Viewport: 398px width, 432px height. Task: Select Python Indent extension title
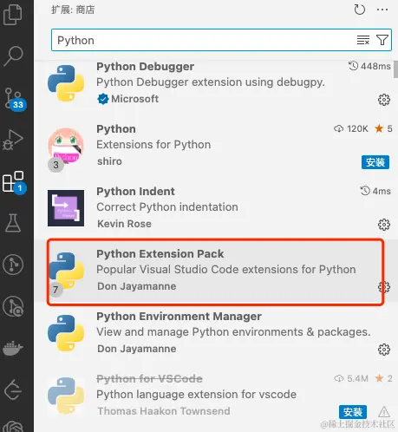135,192
